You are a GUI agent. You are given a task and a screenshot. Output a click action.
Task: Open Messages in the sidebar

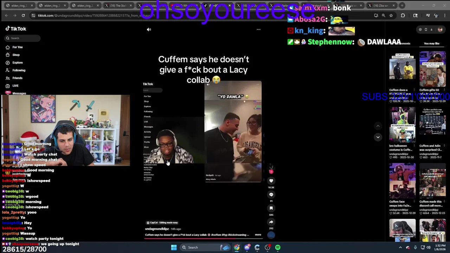pyautogui.click(x=16, y=93)
